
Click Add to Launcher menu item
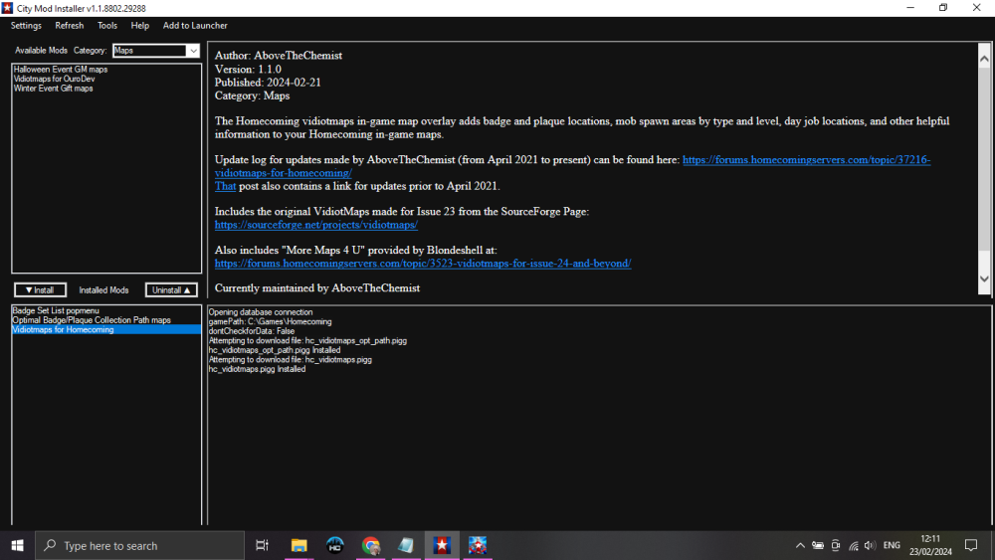click(195, 25)
